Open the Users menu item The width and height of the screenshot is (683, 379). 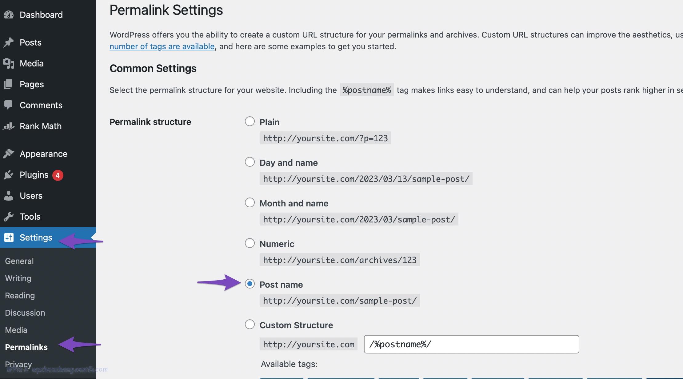pos(31,196)
